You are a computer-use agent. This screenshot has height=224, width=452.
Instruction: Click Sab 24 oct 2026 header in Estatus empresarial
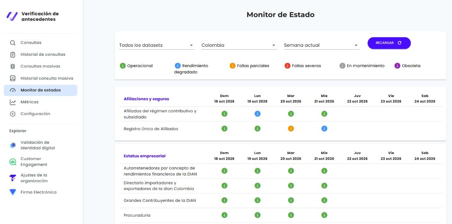coord(425,156)
